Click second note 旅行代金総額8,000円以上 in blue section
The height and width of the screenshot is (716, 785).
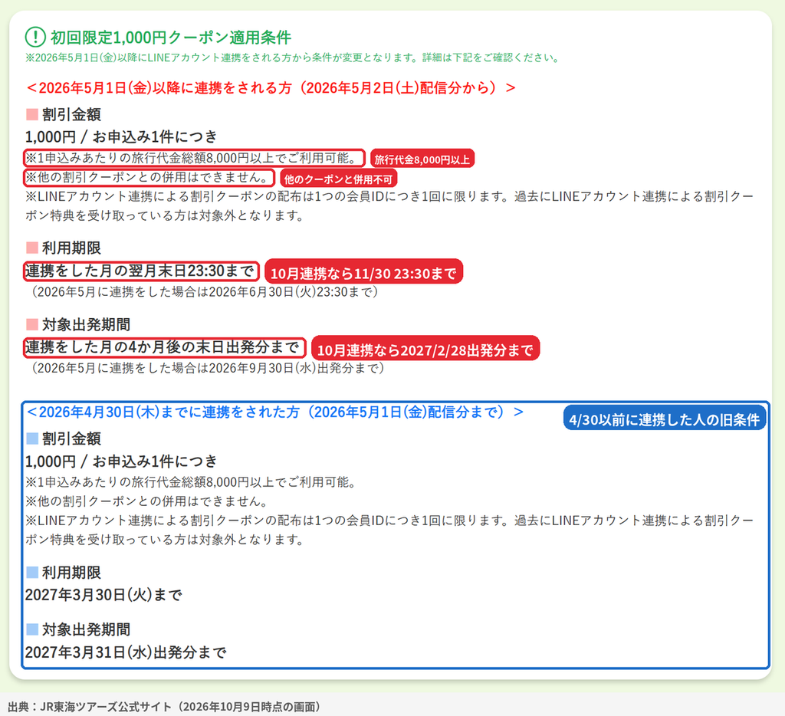[x=191, y=482]
